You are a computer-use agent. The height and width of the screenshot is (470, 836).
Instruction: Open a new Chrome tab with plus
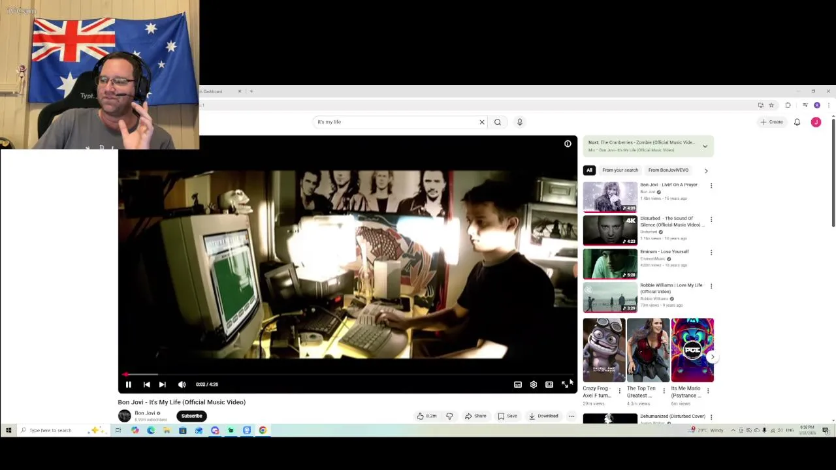coord(251,91)
